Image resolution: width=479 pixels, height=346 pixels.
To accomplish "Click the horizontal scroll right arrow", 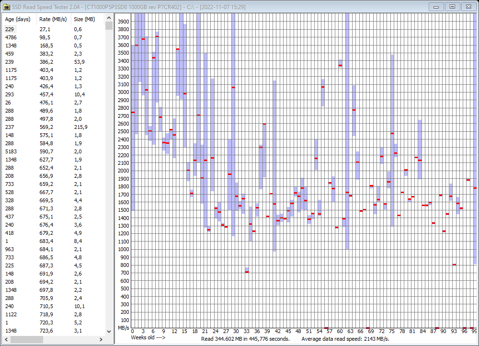I will pos(101,339).
